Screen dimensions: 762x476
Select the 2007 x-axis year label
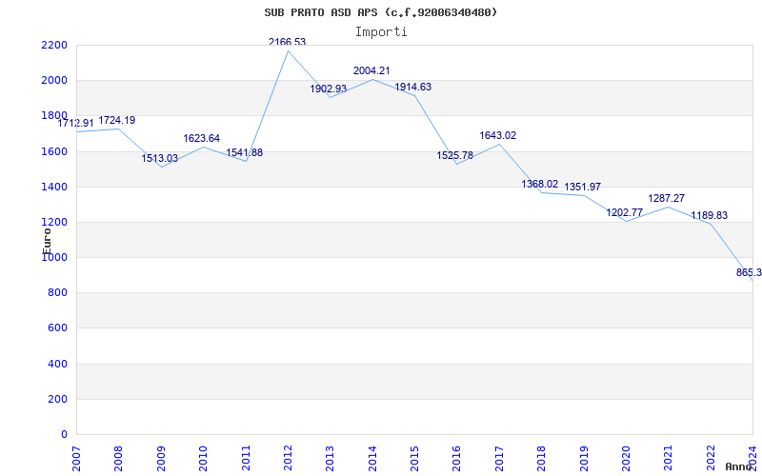[77, 457]
